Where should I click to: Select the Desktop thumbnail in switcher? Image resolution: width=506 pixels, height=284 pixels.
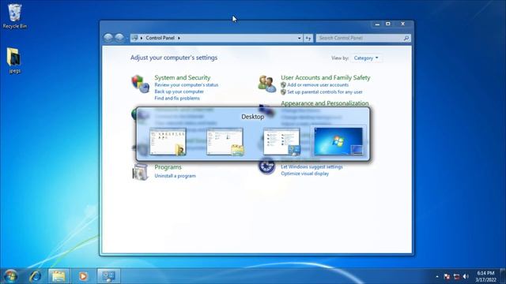pyautogui.click(x=338, y=141)
